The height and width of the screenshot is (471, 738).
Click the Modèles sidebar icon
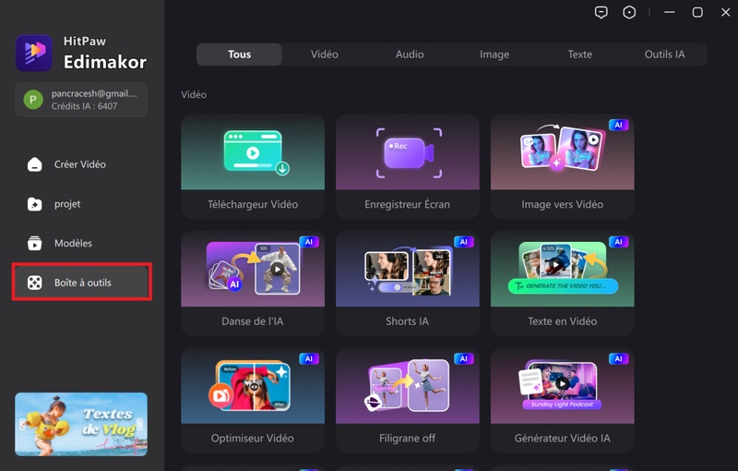(35, 244)
